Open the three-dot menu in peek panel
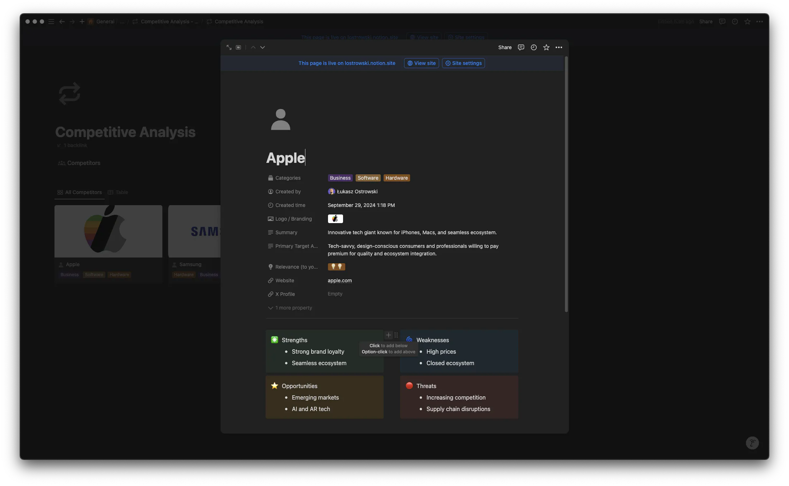The width and height of the screenshot is (789, 486). (559, 47)
